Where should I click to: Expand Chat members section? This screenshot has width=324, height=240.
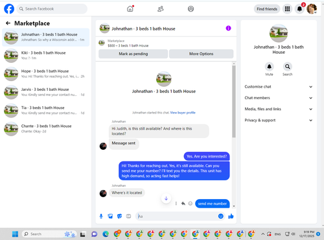click(x=279, y=98)
